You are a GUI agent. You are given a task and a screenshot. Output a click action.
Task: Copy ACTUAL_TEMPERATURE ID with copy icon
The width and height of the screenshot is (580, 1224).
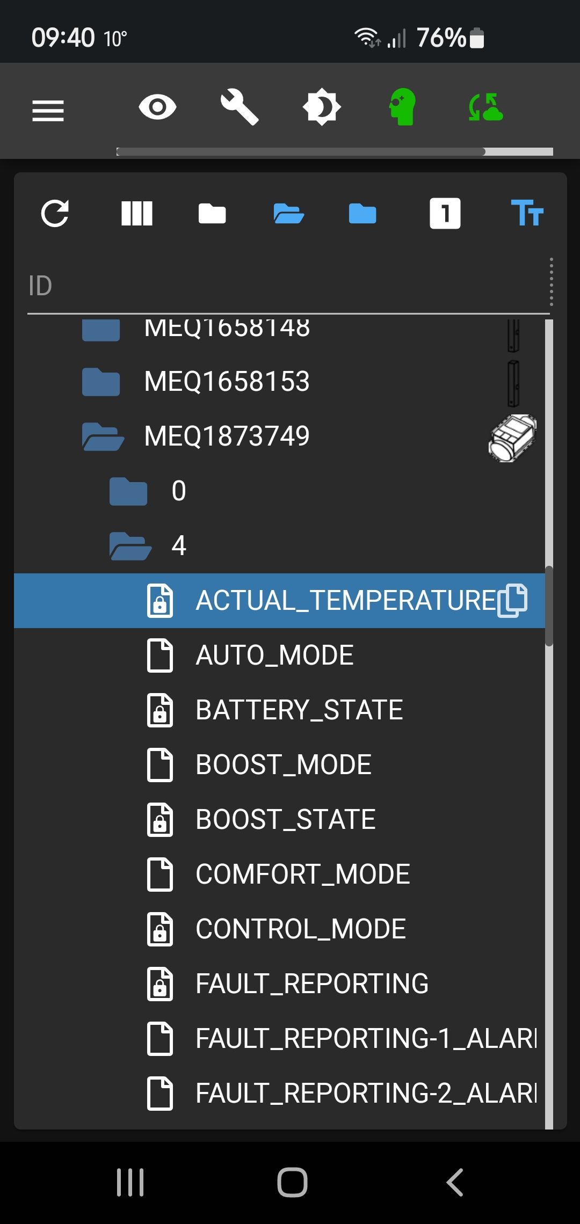(513, 600)
